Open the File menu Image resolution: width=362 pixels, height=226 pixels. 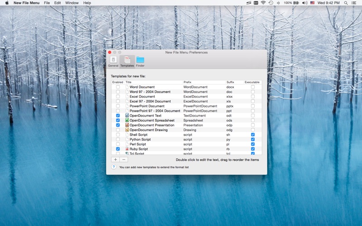pos(47,3)
